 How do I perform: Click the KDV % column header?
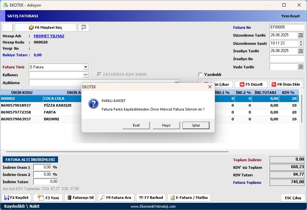[288, 92]
